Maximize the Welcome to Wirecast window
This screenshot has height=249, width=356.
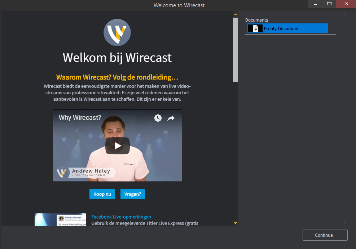point(329,4)
